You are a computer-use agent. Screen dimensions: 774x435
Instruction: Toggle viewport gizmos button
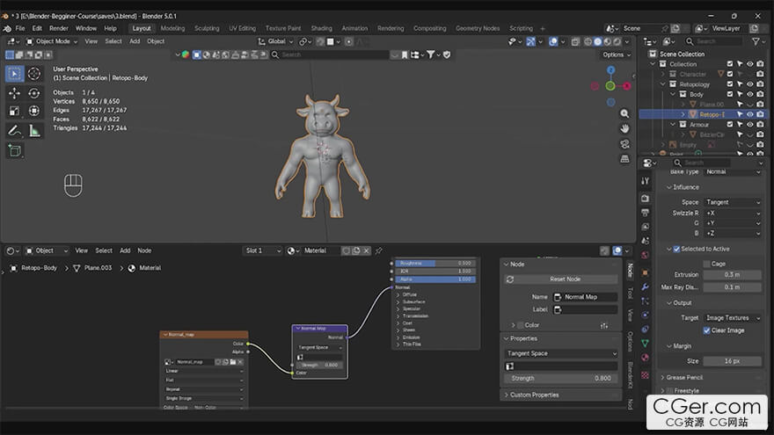click(x=530, y=41)
